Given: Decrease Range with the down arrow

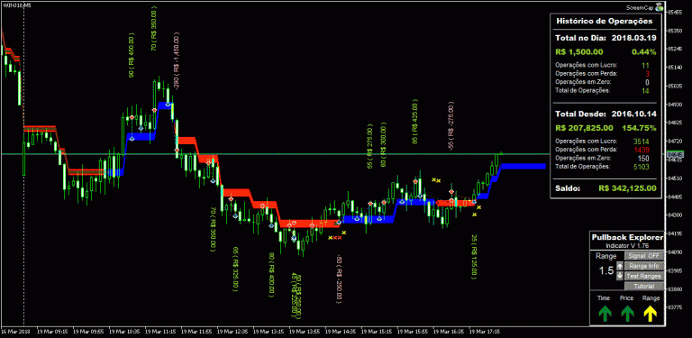Looking at the screenshot, I should 620,276.
